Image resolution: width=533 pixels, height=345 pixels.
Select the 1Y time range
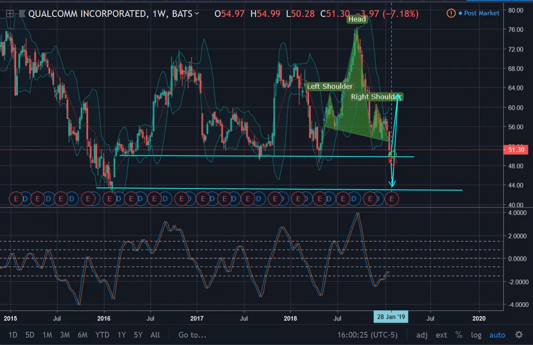121,335
